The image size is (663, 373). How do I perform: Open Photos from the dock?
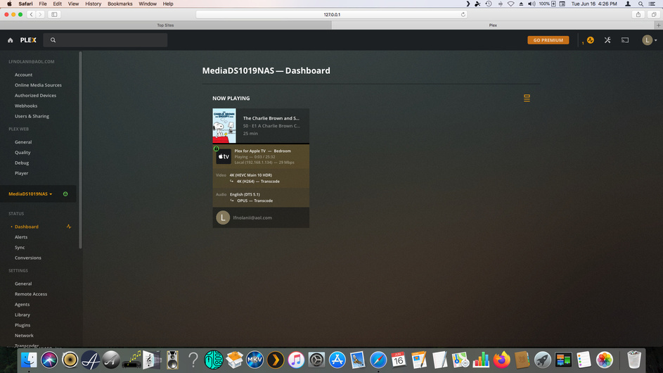[x=604, y=360]
